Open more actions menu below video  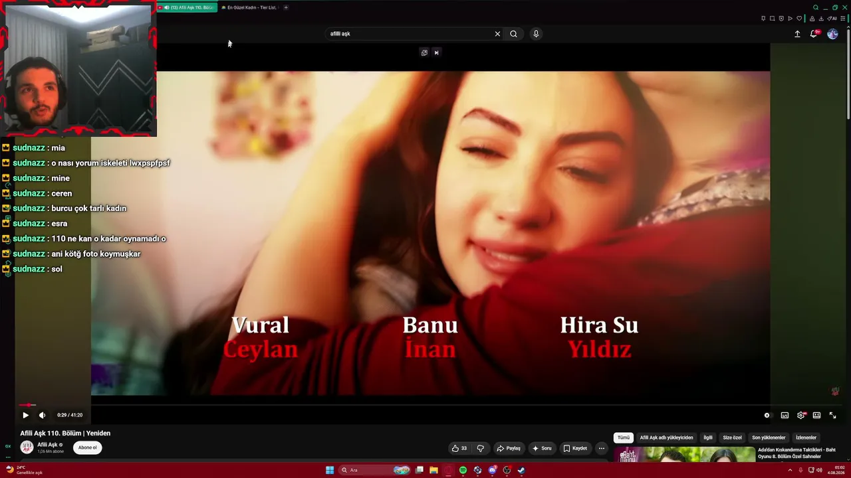(602, 448)
